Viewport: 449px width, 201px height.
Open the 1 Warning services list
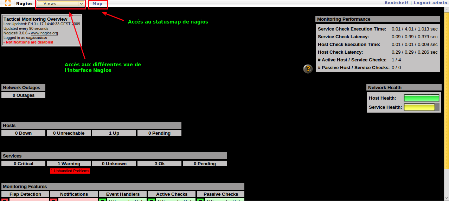click(x=69, y=164)
